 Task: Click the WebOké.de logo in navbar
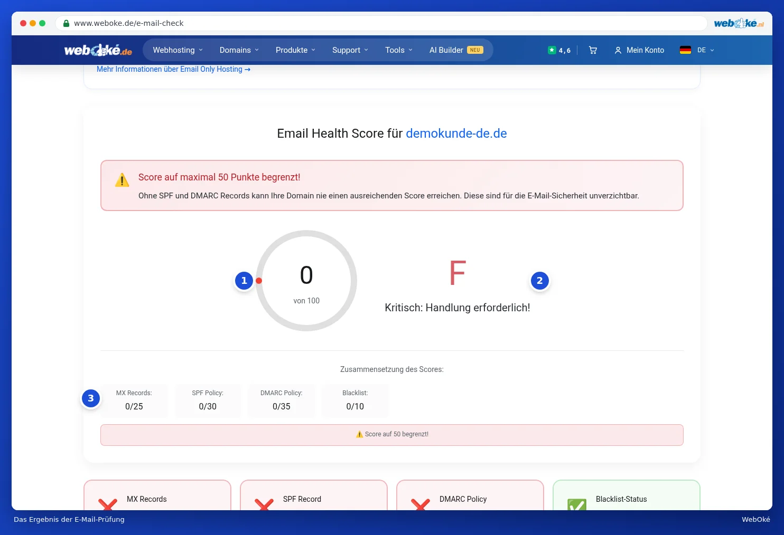point(98,50)
